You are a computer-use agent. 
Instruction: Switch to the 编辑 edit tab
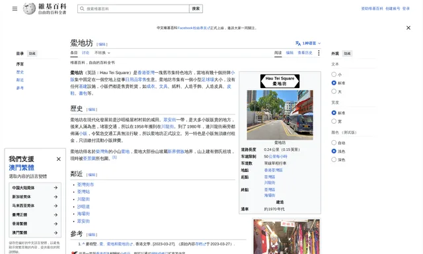click(289, 53)
